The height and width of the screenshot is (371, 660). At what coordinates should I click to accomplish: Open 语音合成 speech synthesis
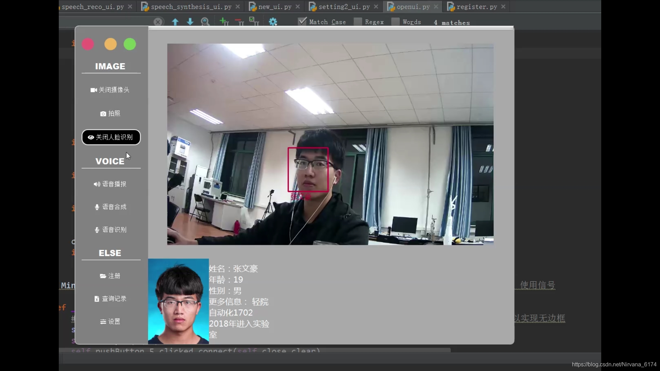click(x=110, y=207)
